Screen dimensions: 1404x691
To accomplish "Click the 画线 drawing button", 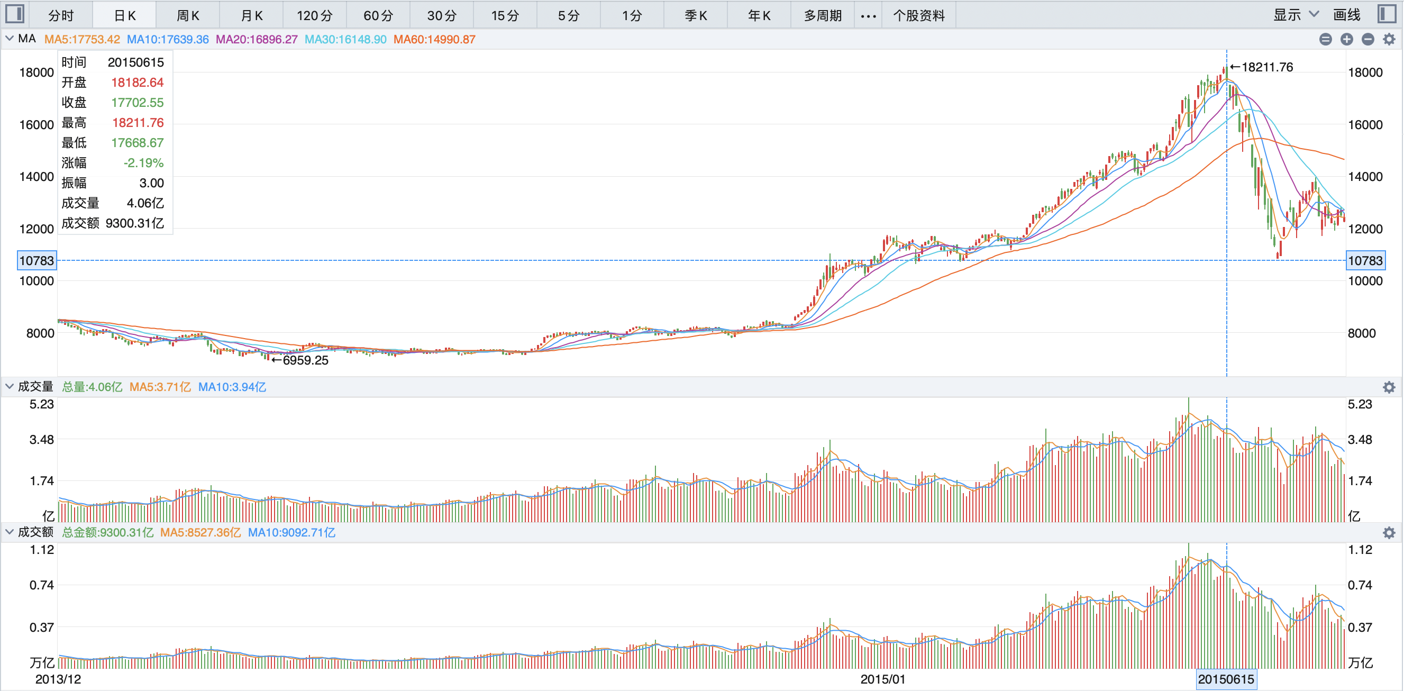I will (1346, 15).
